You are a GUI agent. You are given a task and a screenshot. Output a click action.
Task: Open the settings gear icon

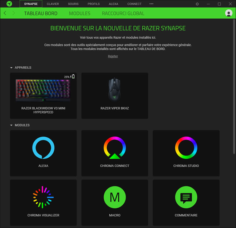click(x=197, y=4)
